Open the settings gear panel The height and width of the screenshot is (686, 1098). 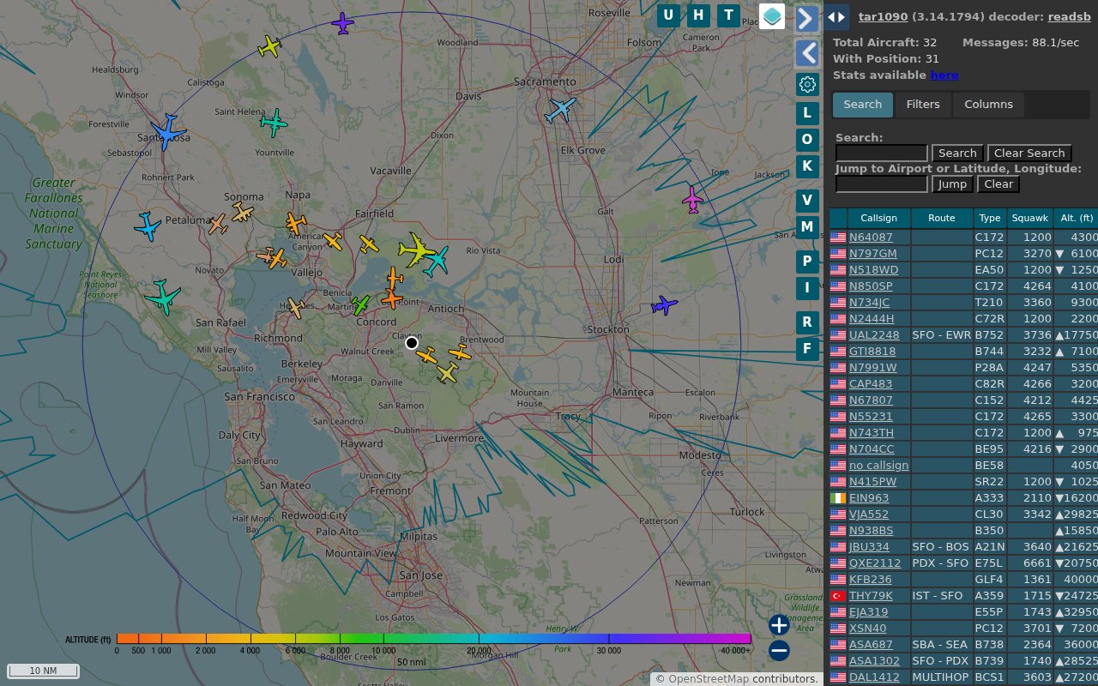coord(806,84)
